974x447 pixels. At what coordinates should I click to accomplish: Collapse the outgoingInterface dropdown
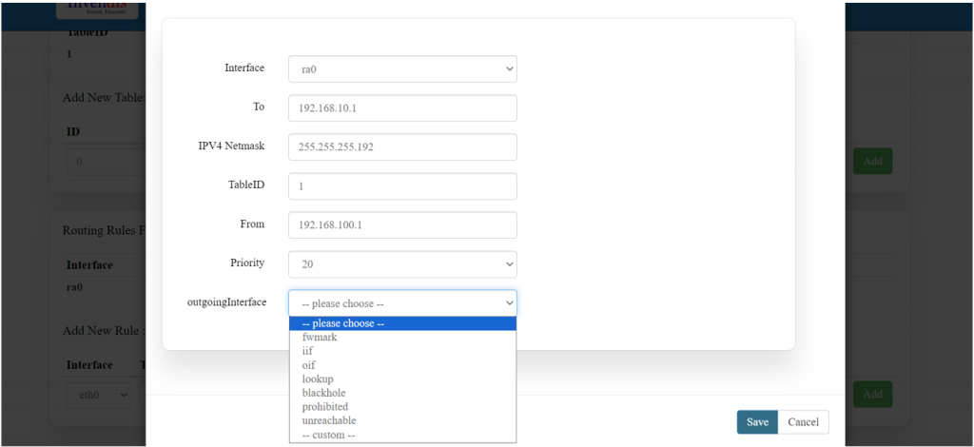(402, 303)
